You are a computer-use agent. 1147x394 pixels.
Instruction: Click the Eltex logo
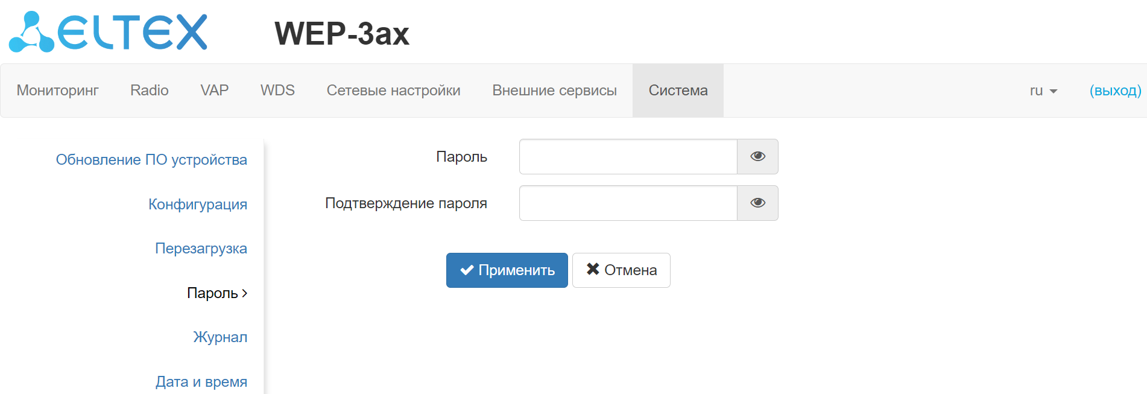point(109,32)
